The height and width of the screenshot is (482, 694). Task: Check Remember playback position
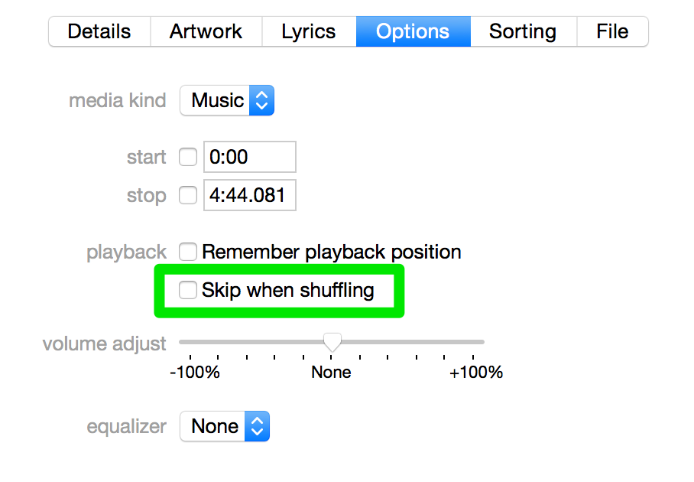click(x=188, y=252)
